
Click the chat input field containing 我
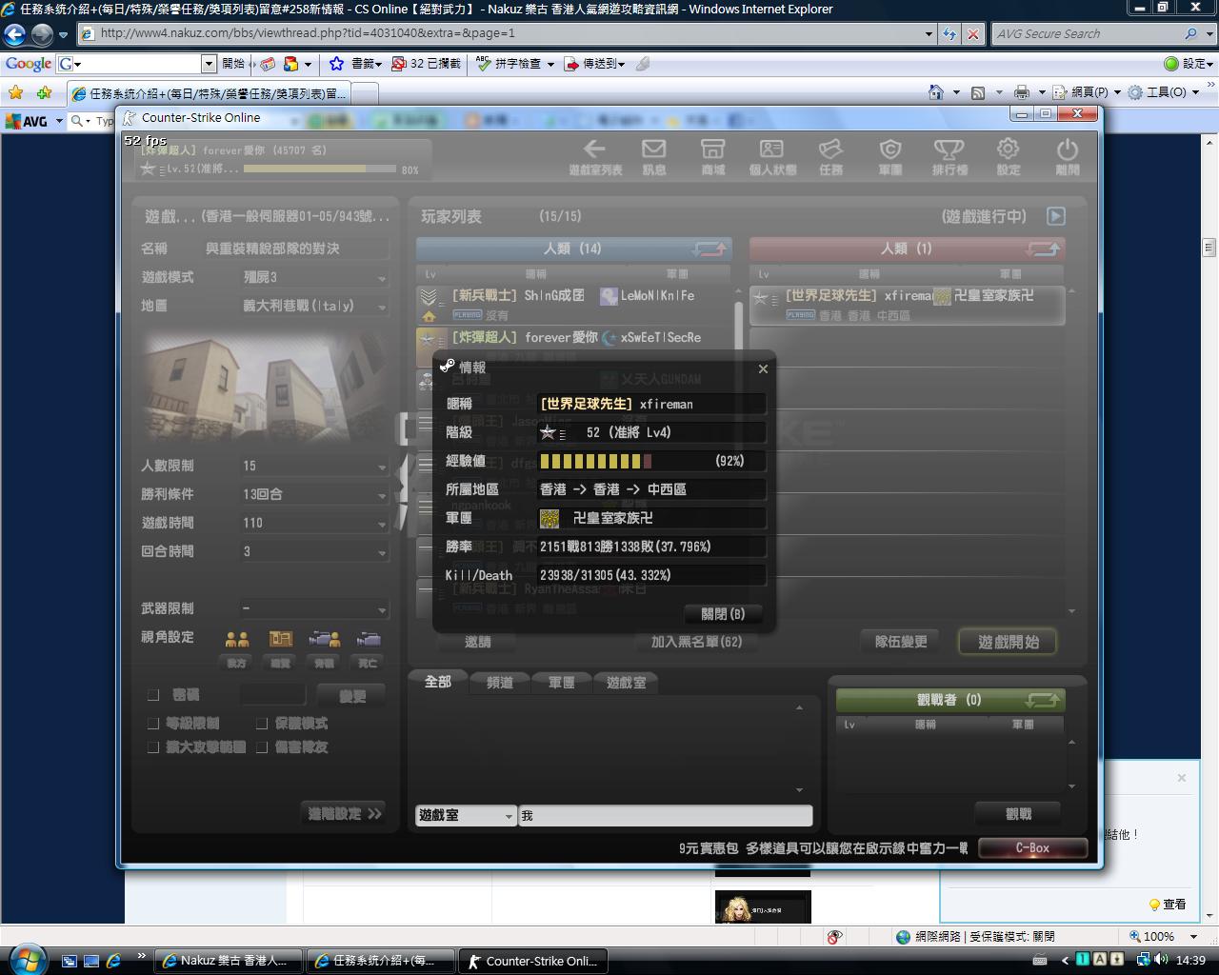(666, 816)
